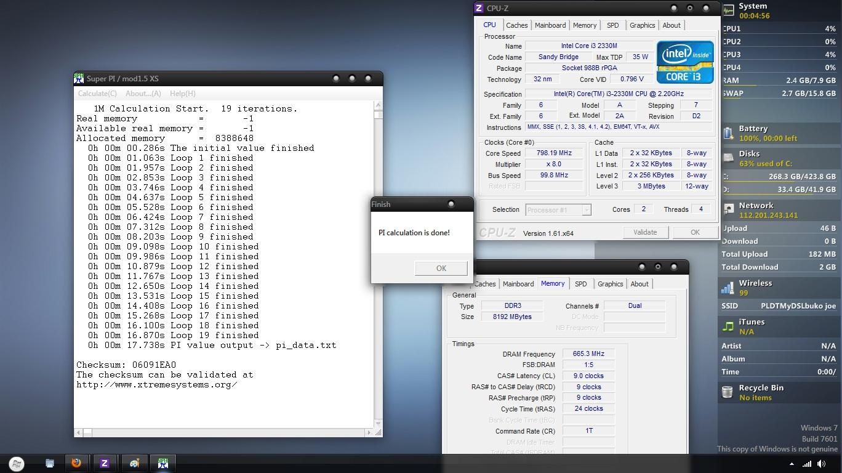Image resolution: width=842 pixels, height=473 pixels.
Task: Open the Windows Start orb
Action: coord(17,463)
